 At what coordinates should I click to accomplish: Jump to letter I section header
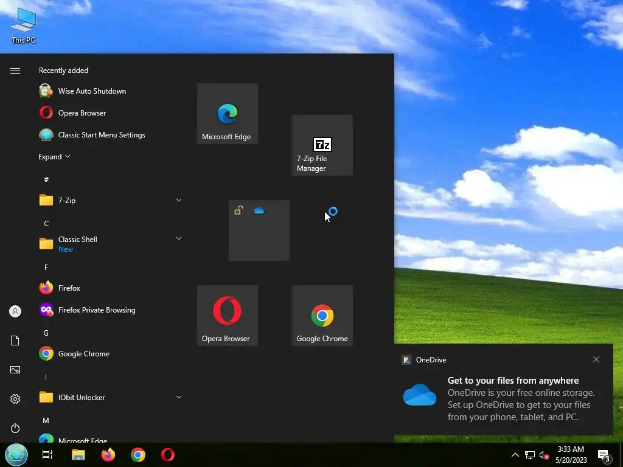[46, 377]
